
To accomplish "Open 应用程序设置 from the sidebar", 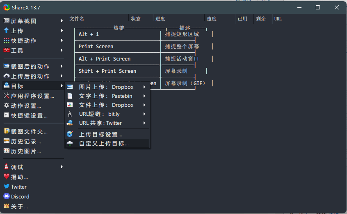I will click(x=33, y=96).
